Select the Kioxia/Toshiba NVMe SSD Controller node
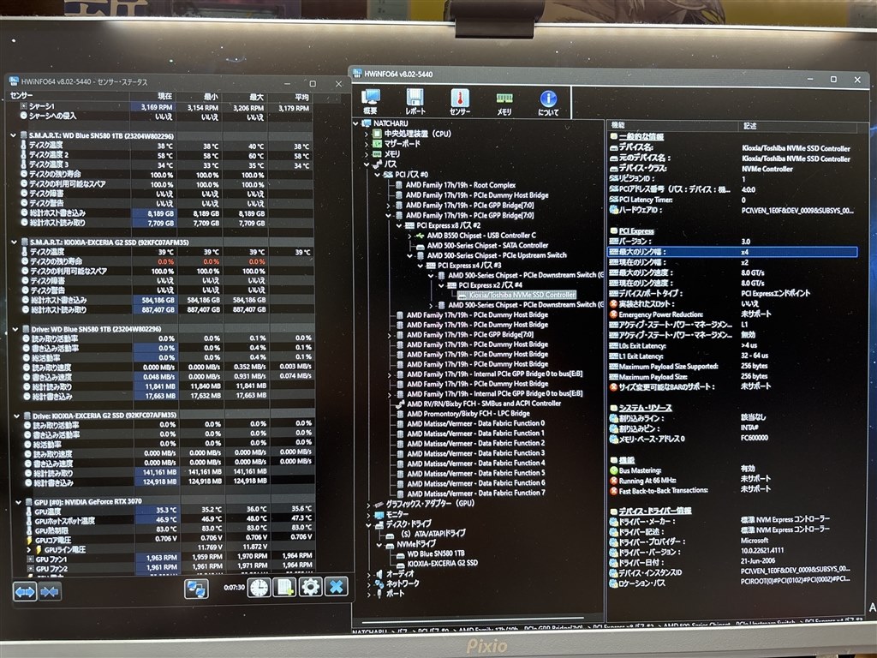 pos(522,295)
